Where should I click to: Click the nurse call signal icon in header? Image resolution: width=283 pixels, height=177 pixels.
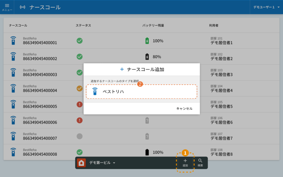point(23,7)
